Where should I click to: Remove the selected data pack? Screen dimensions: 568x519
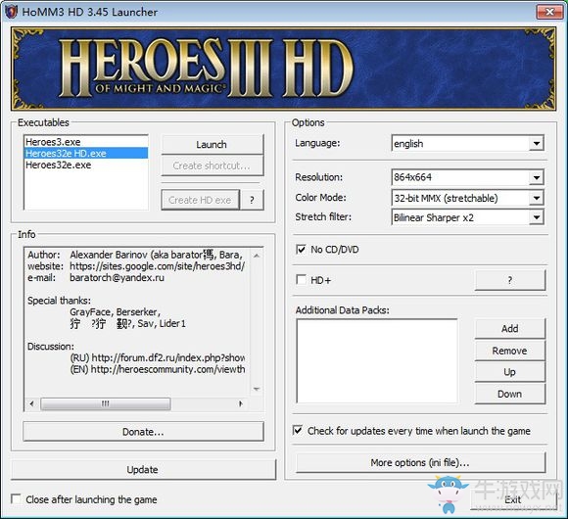coord(509,351)
